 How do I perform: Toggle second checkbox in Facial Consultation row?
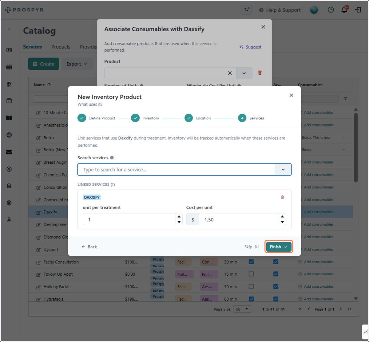tap(276, 262)
